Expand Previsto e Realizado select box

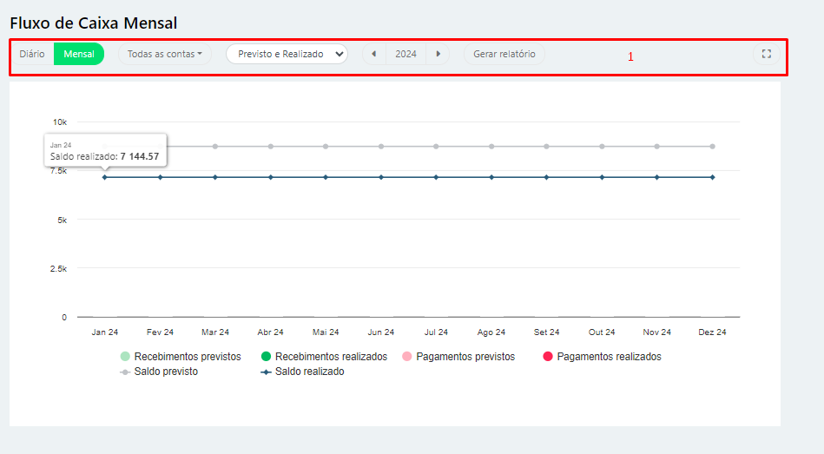tap(287, 54)
